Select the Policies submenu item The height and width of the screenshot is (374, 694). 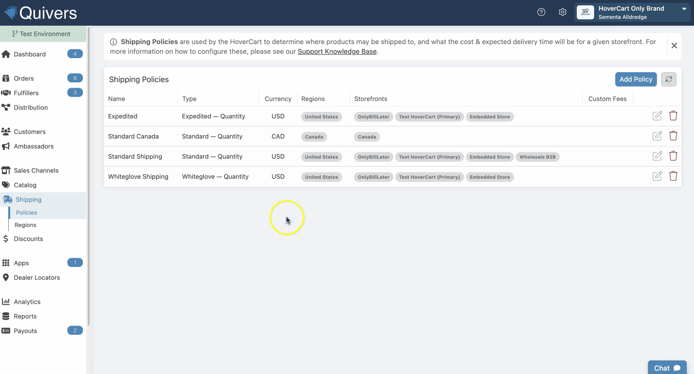26,213
